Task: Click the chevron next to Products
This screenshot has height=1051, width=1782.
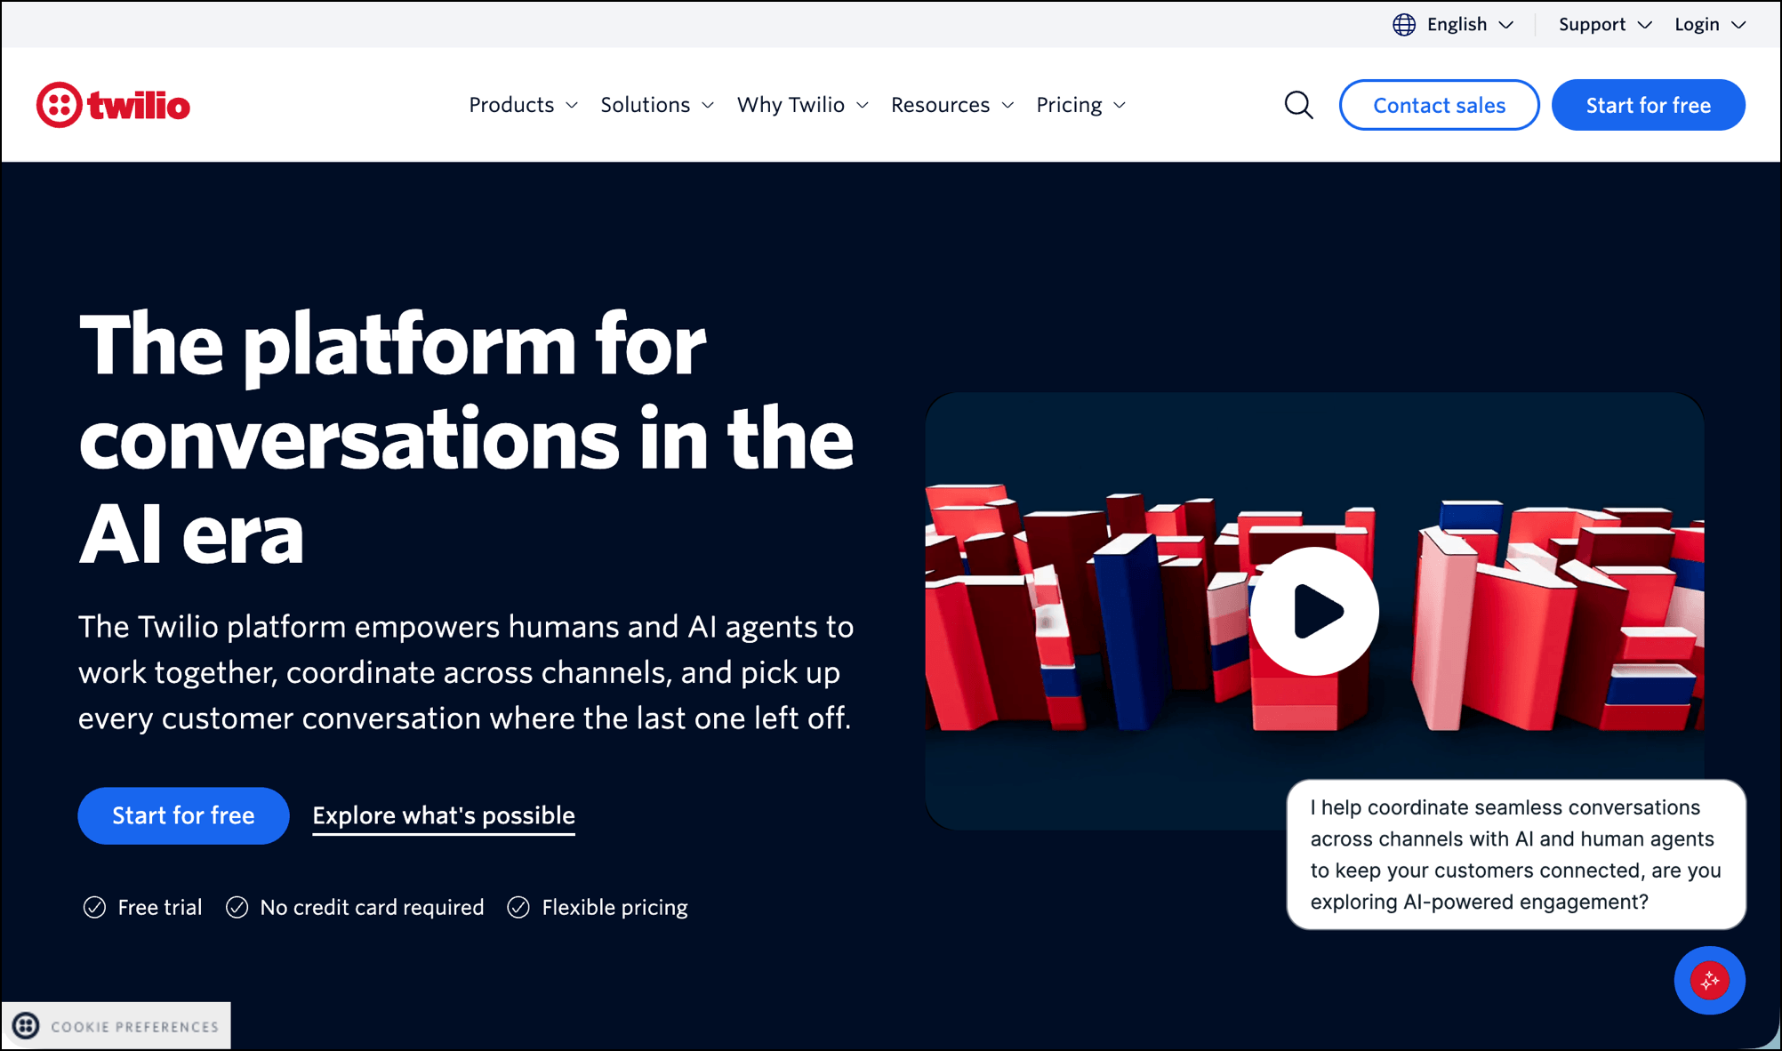Action: pyautogui.click(x=572, y=106)
